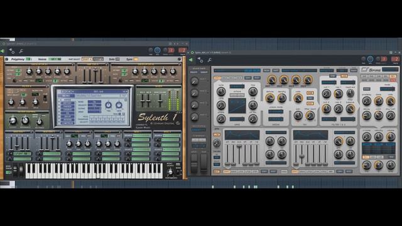Open Spire filter 1 type dropdown

click(x=329, y=82)
